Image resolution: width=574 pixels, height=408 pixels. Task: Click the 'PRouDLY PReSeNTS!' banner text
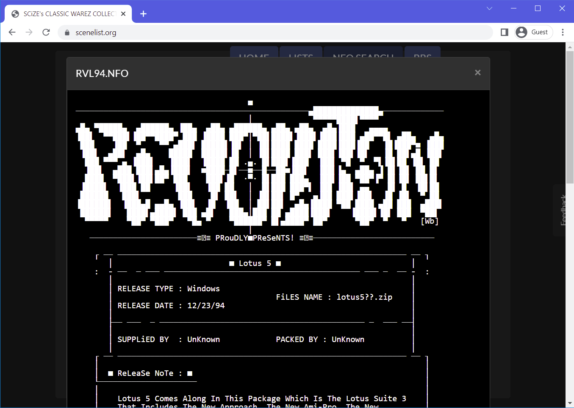pyautogui.click(x=255, y=238)
